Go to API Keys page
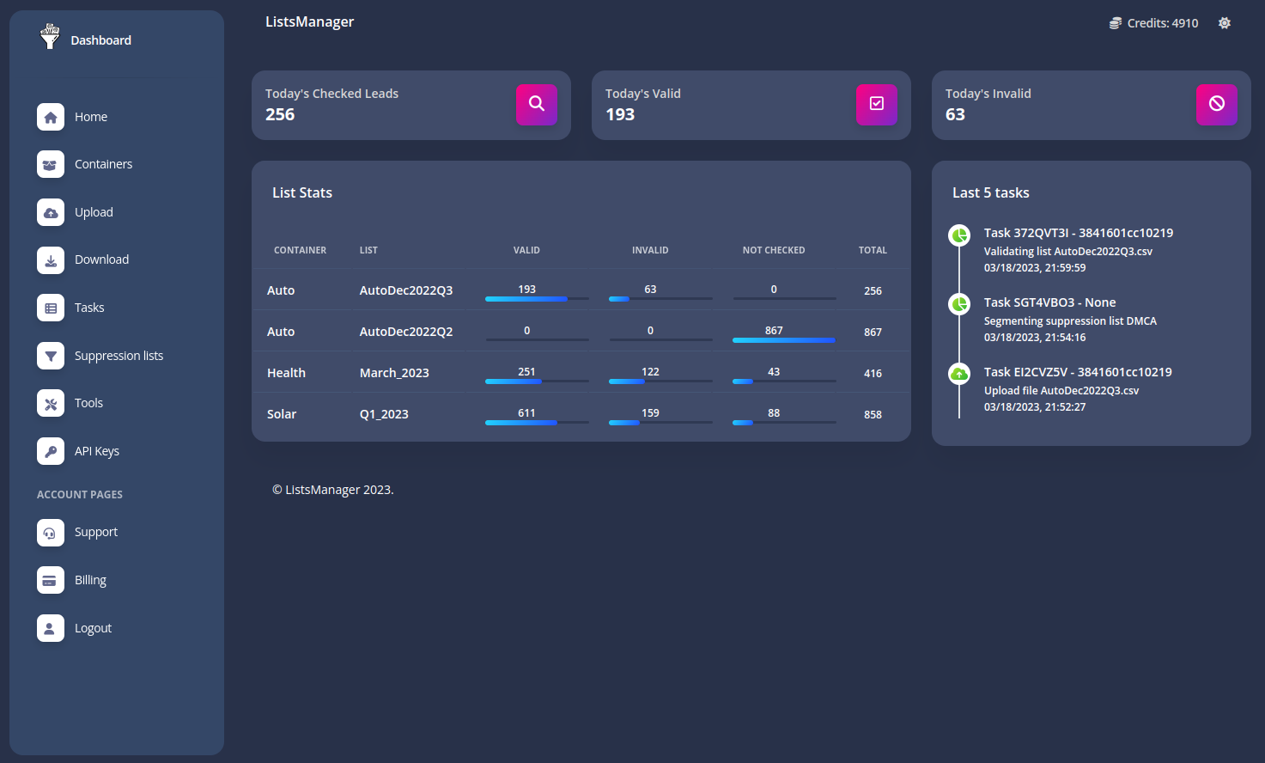Screen dimensions: 1265x763 coord(97,451)
